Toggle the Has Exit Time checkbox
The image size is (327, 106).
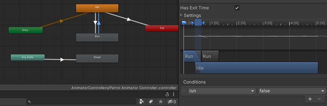click(x=237, y=8)
